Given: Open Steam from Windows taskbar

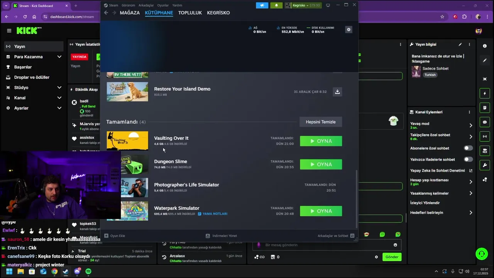Looking at the screenshot, I should coord(66,271).
